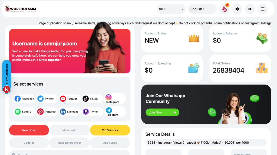Open Read Before order tab

pyautogui.click(x=70, y=143)
